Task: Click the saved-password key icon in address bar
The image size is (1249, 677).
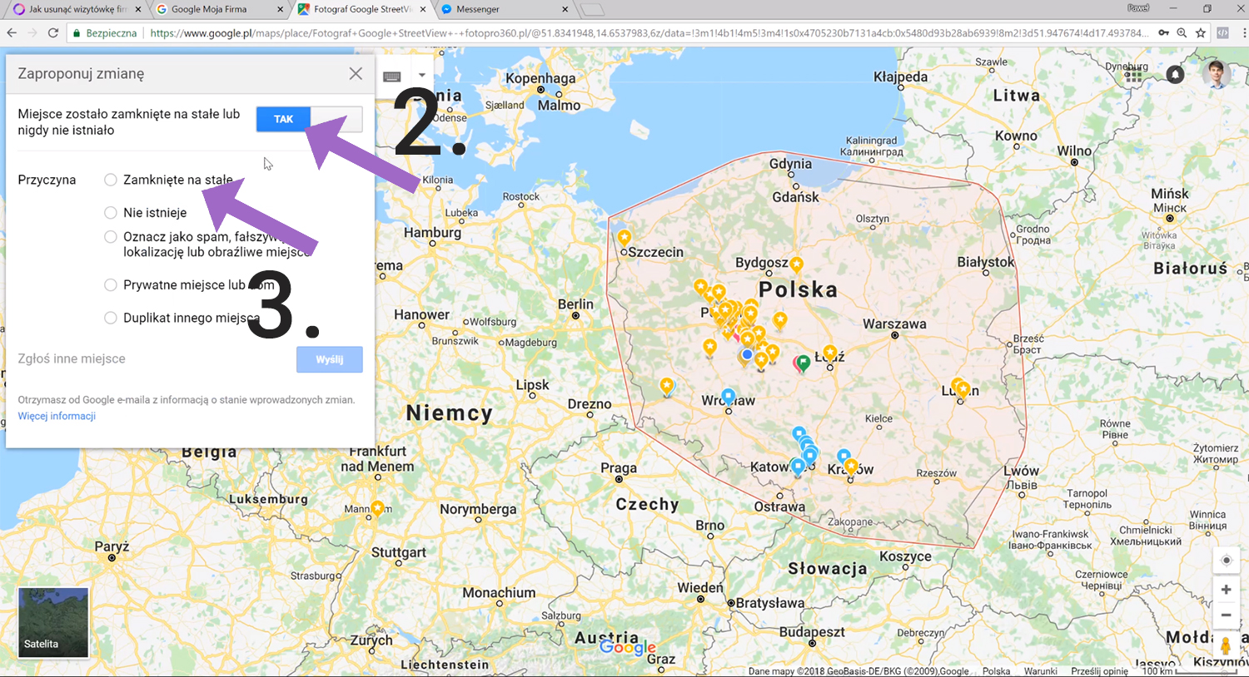Action: coord(1163,33)
